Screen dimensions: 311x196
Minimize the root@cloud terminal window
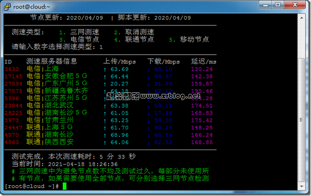(266, 5)
